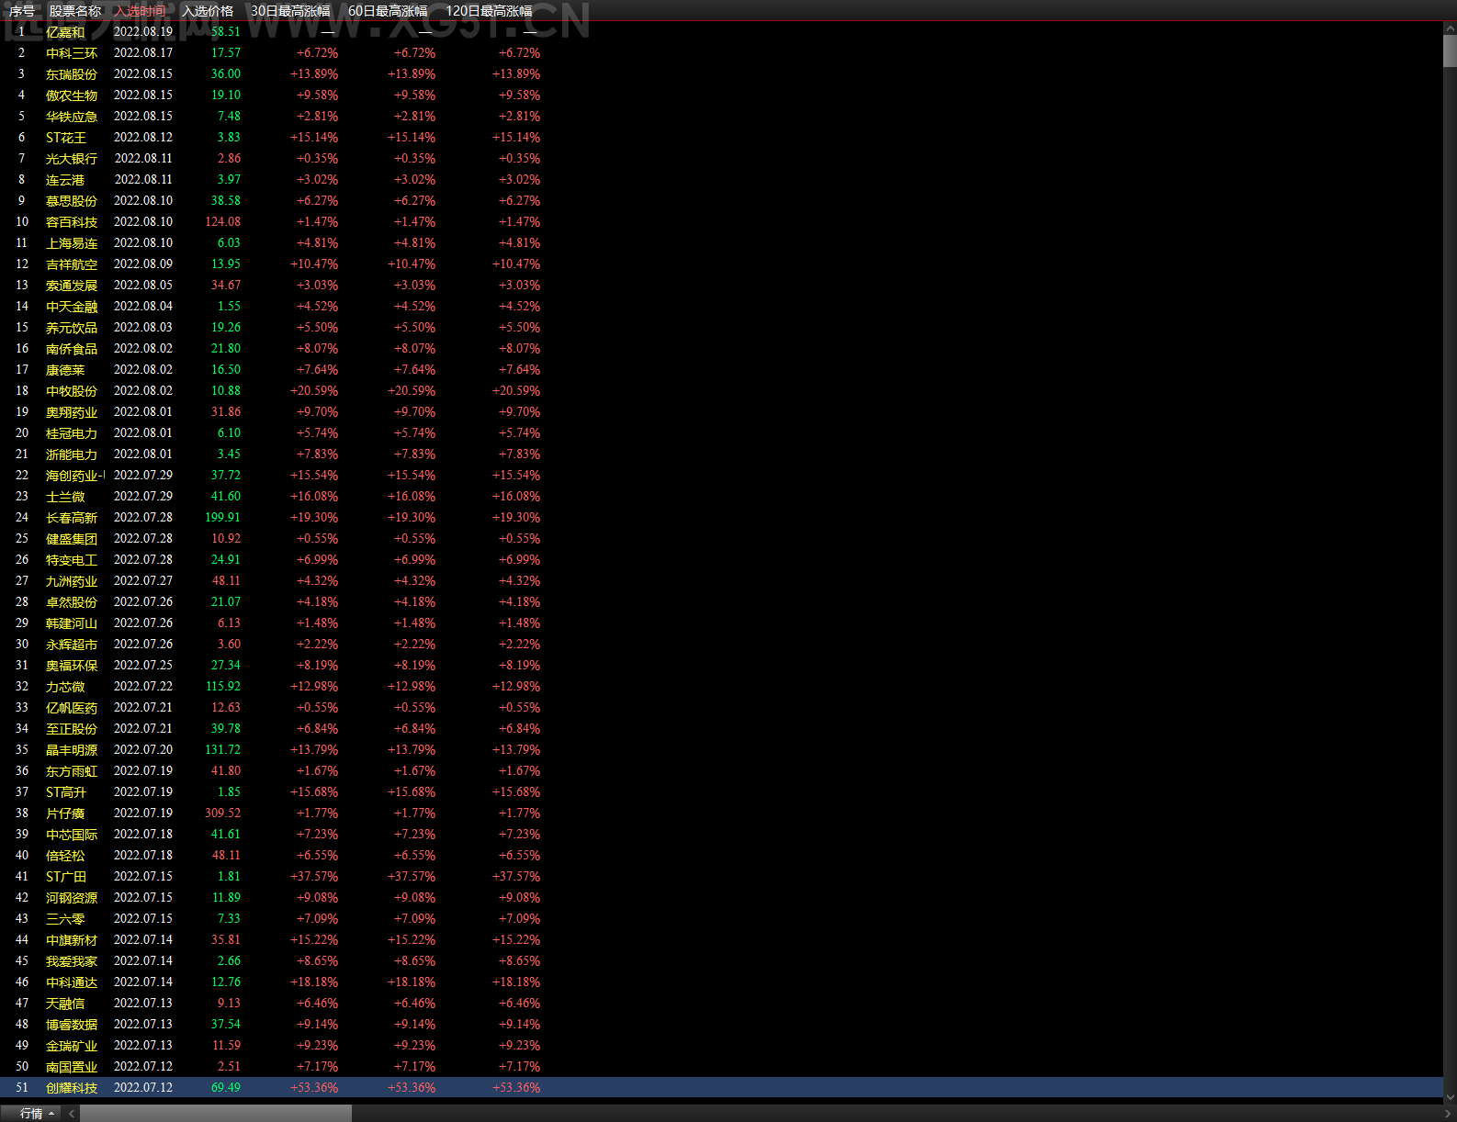The width and height of the screenshot is (1457, 1122).
Task: Select stock 晶丰明源
Action: point(72,750)
